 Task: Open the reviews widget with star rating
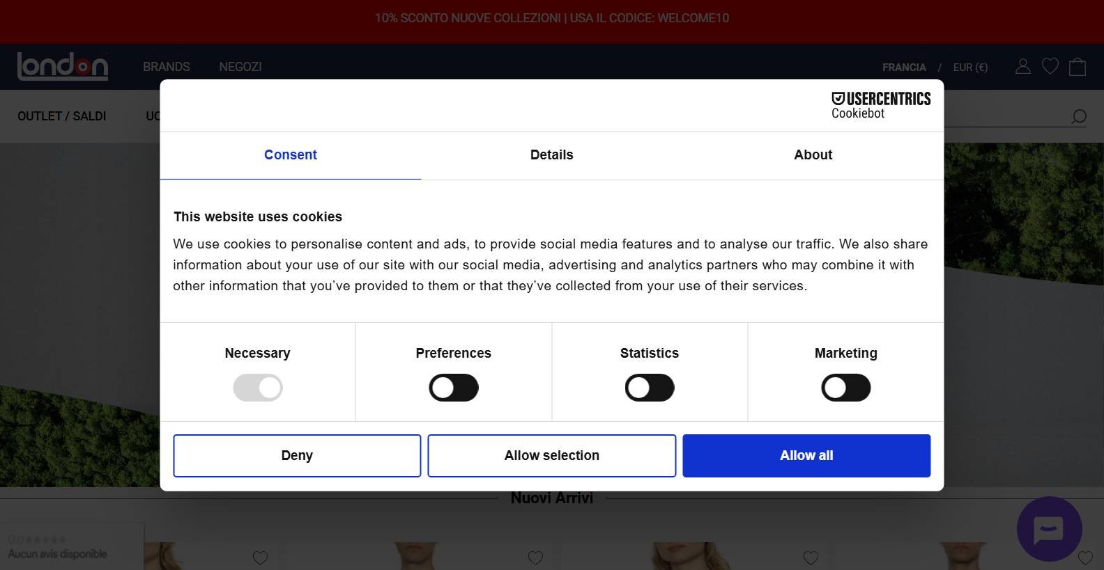tap(58, 547)
